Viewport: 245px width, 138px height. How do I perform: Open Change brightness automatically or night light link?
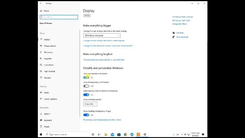104,60
